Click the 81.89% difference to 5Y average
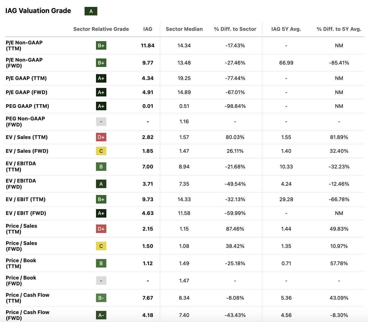Viewport: 368px width, 322px height. (x=339, y=137)
